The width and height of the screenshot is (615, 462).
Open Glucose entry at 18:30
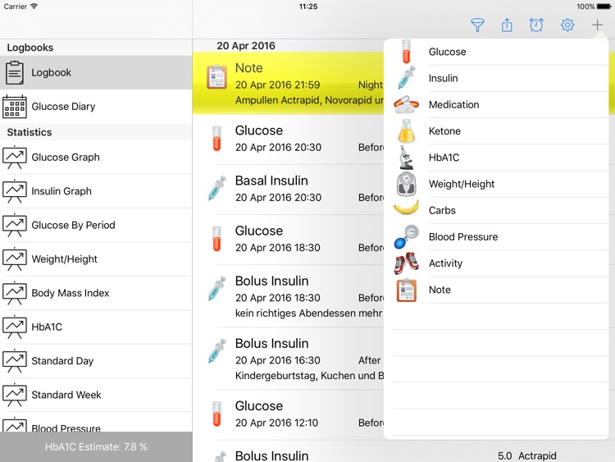point(289,240)
